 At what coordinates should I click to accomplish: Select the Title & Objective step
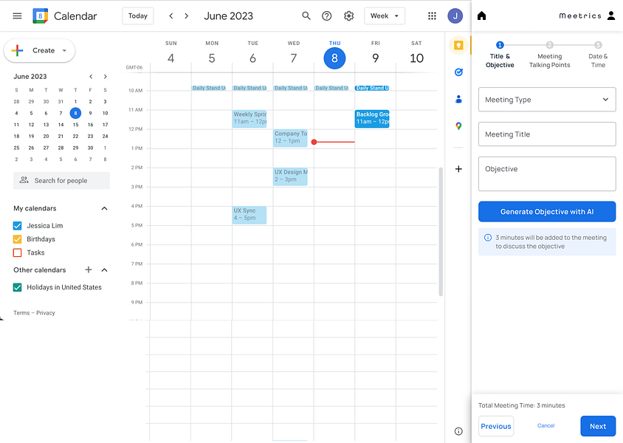(x=500, y=55)
